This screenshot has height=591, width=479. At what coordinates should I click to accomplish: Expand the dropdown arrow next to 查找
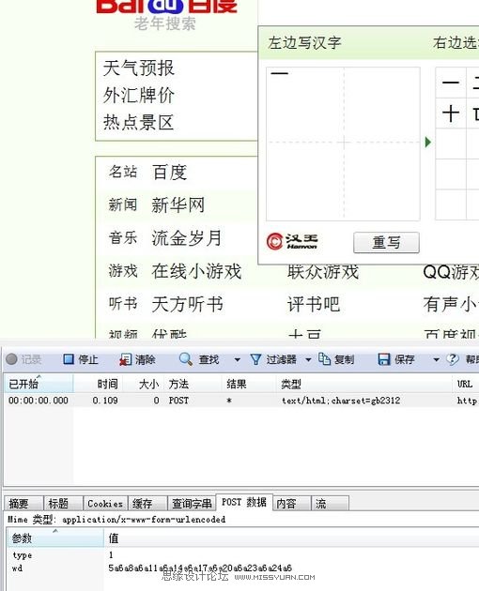tap(237, 360)
